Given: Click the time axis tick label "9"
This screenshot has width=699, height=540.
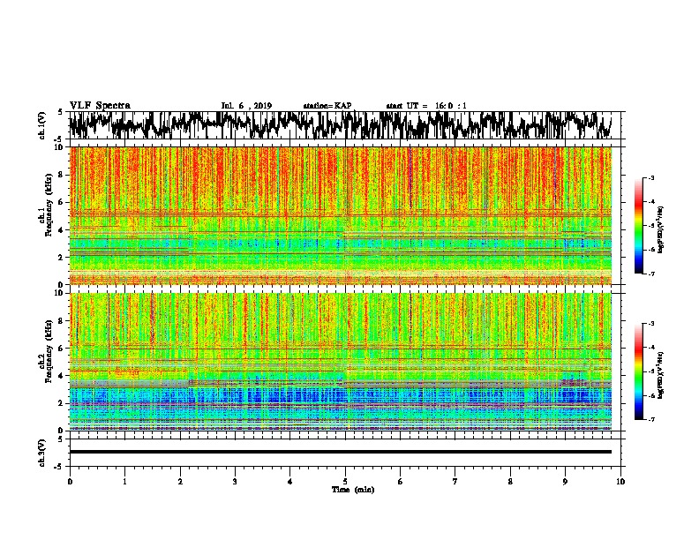Looking at the screenshot, I should click(x=565, y=482).
